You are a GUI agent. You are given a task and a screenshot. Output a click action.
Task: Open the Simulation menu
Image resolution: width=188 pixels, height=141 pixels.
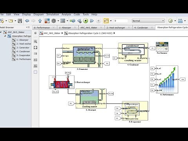[52, 14]
